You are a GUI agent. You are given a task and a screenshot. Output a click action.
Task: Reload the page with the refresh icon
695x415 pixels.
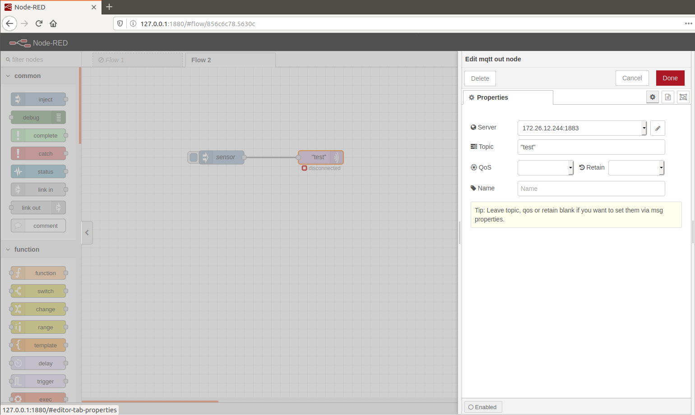39,23
